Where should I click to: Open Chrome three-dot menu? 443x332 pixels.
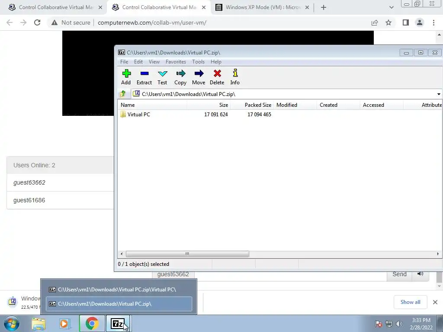433,22
